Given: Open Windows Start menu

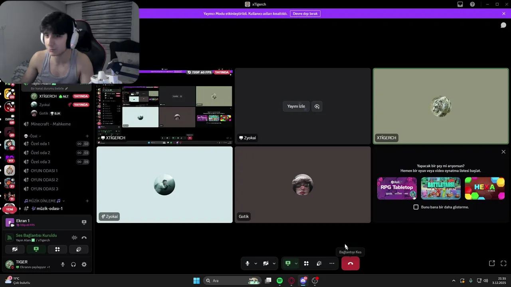Looking at the screenshot, I should click(196, 281).
